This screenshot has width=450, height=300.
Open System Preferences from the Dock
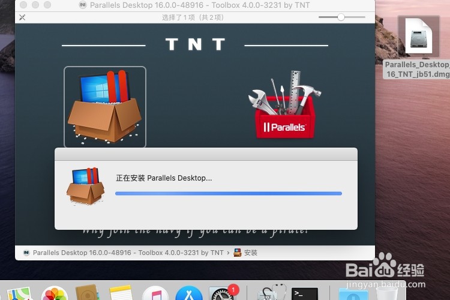pyautogui.click(x=222, y=293)
